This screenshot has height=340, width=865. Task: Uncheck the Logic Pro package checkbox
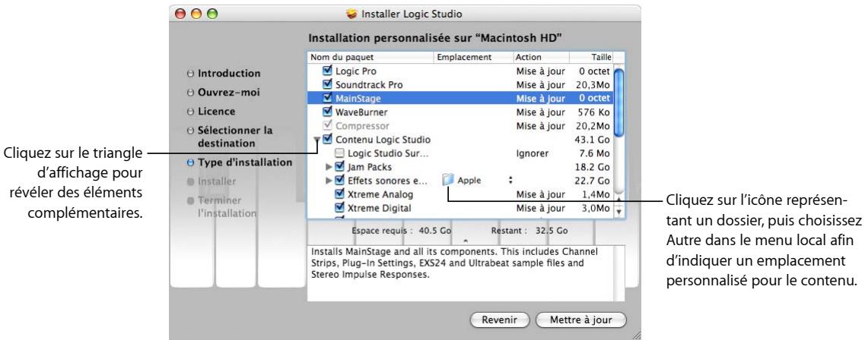(x=328, y=71)
